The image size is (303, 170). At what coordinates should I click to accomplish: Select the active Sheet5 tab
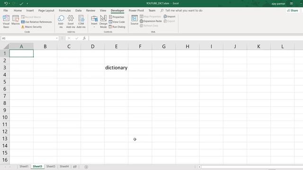[37, 167]
